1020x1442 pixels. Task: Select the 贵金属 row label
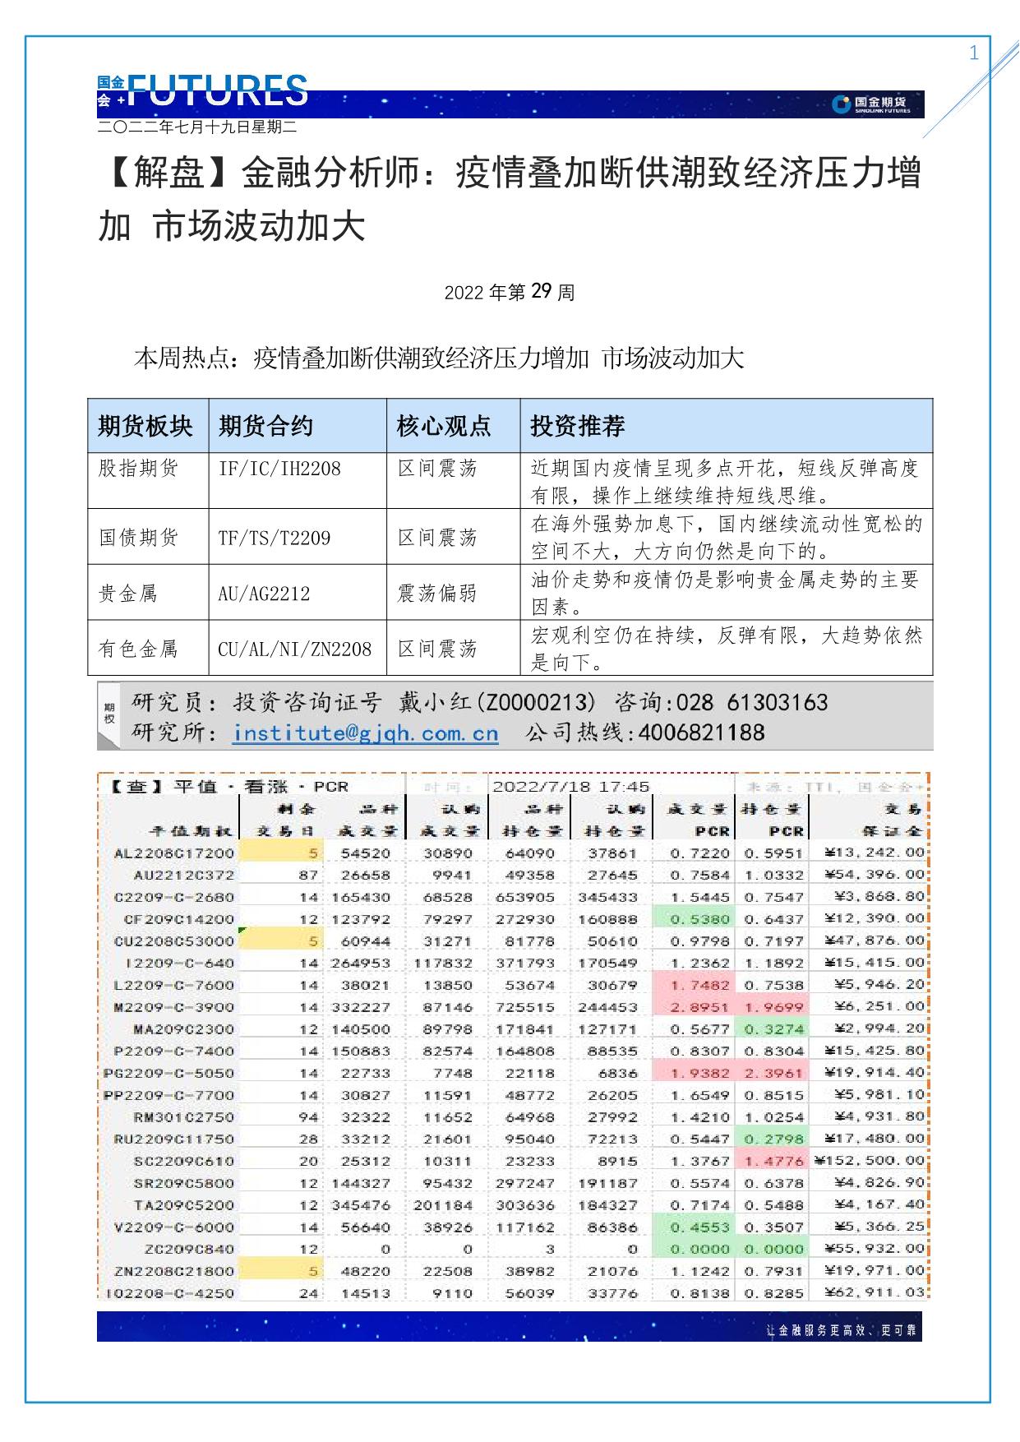[x=127, y=594]
